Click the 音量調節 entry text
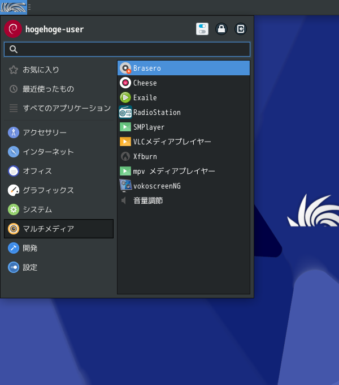 [148, 200]
